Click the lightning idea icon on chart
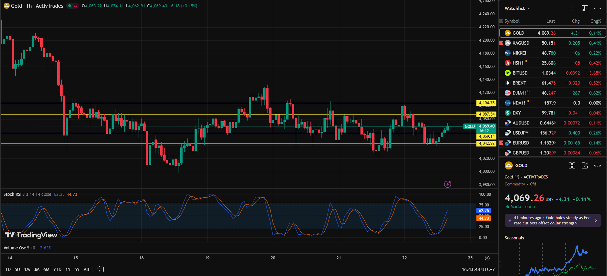Image resolution: width=607 pixels, height=276 pixels. click(447, 184)
